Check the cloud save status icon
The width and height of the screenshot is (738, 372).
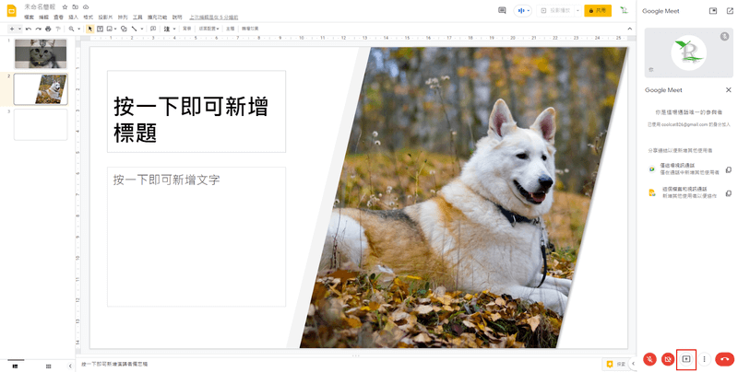click(x=86, y=7)
